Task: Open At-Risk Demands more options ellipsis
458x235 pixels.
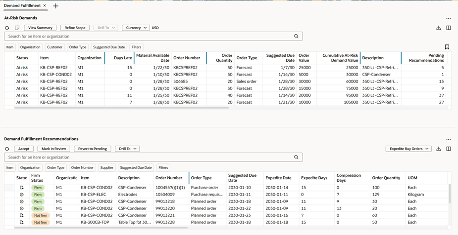Action: point(449,18)
